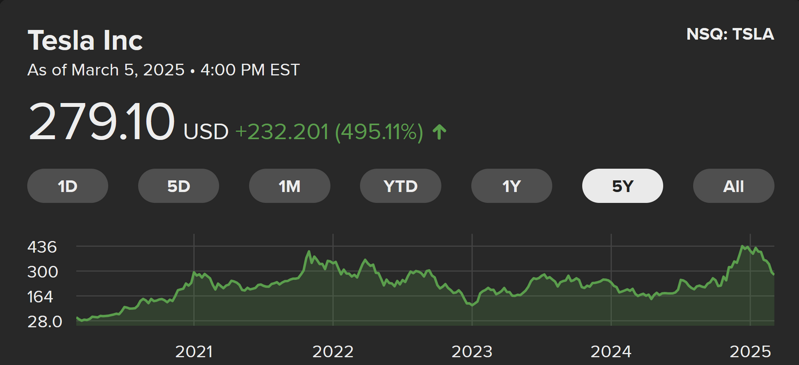This screenshot has height=365, width=799.
Task: Click the 28.0 y-axis label
Action: coord(45,322)
